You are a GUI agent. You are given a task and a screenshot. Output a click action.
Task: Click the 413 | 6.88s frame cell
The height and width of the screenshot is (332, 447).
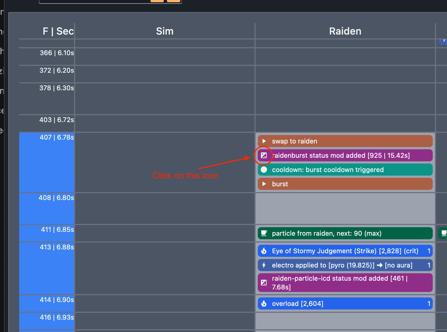coord(57,247)
